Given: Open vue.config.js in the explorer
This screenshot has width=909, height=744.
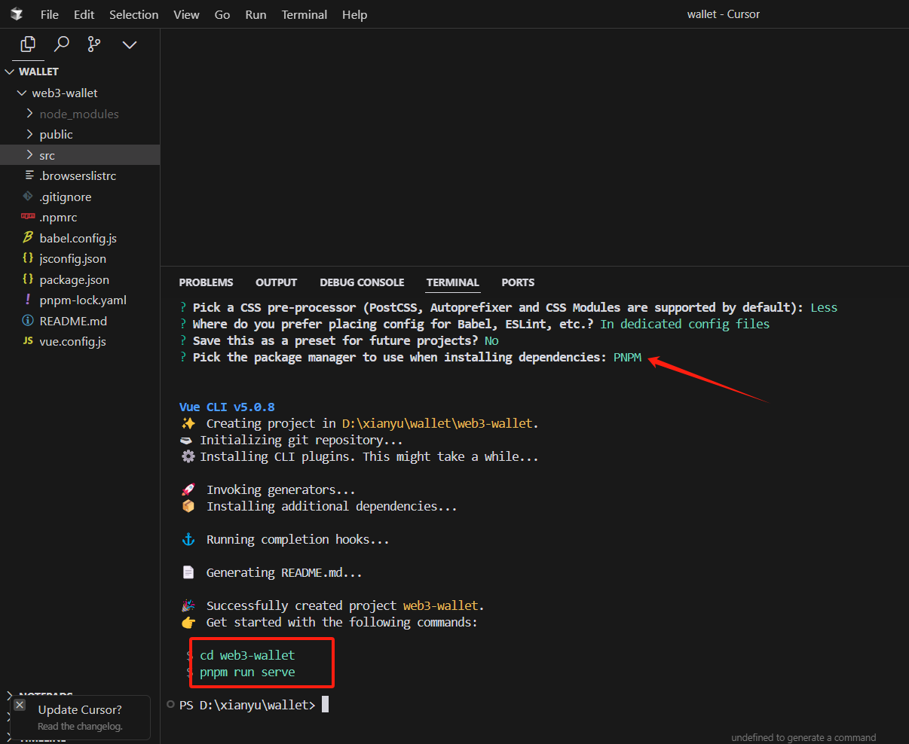Looking at the screenshot, I should [80, 341].
